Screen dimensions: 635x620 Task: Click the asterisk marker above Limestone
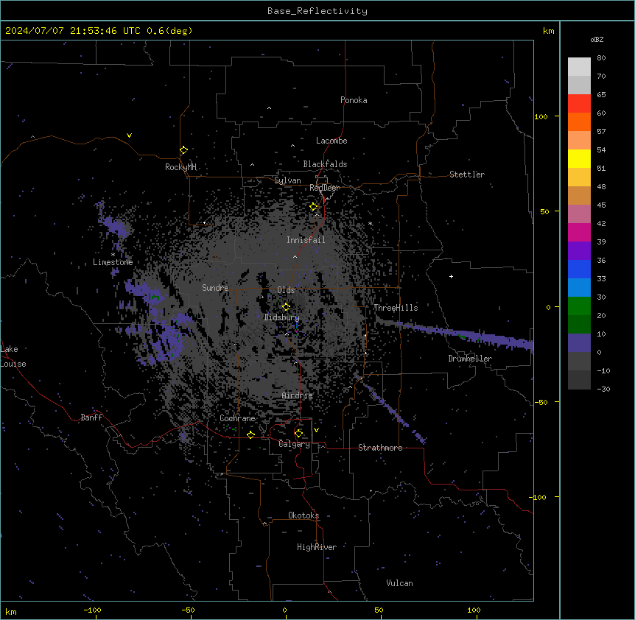click(x=113, y=255)
